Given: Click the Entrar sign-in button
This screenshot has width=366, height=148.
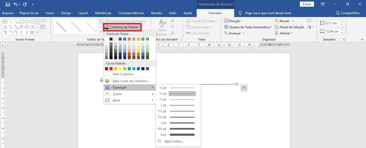Looking at the screenshot, I should coord(306,4).
